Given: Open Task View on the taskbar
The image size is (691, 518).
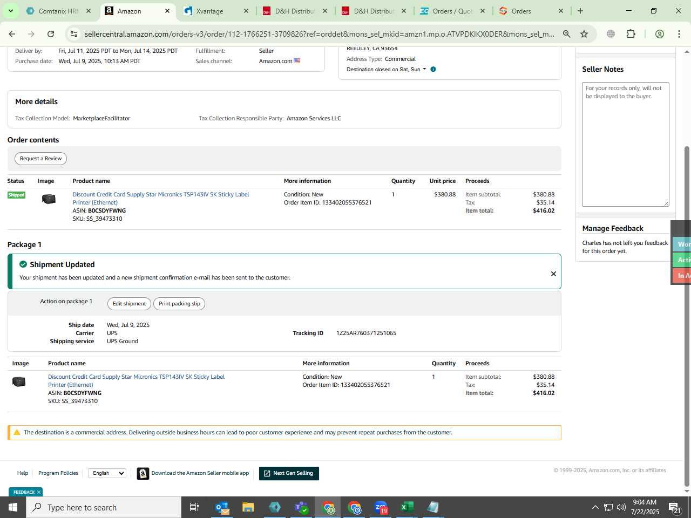Looking at the screenshot, I should click(x=194, y=507).
